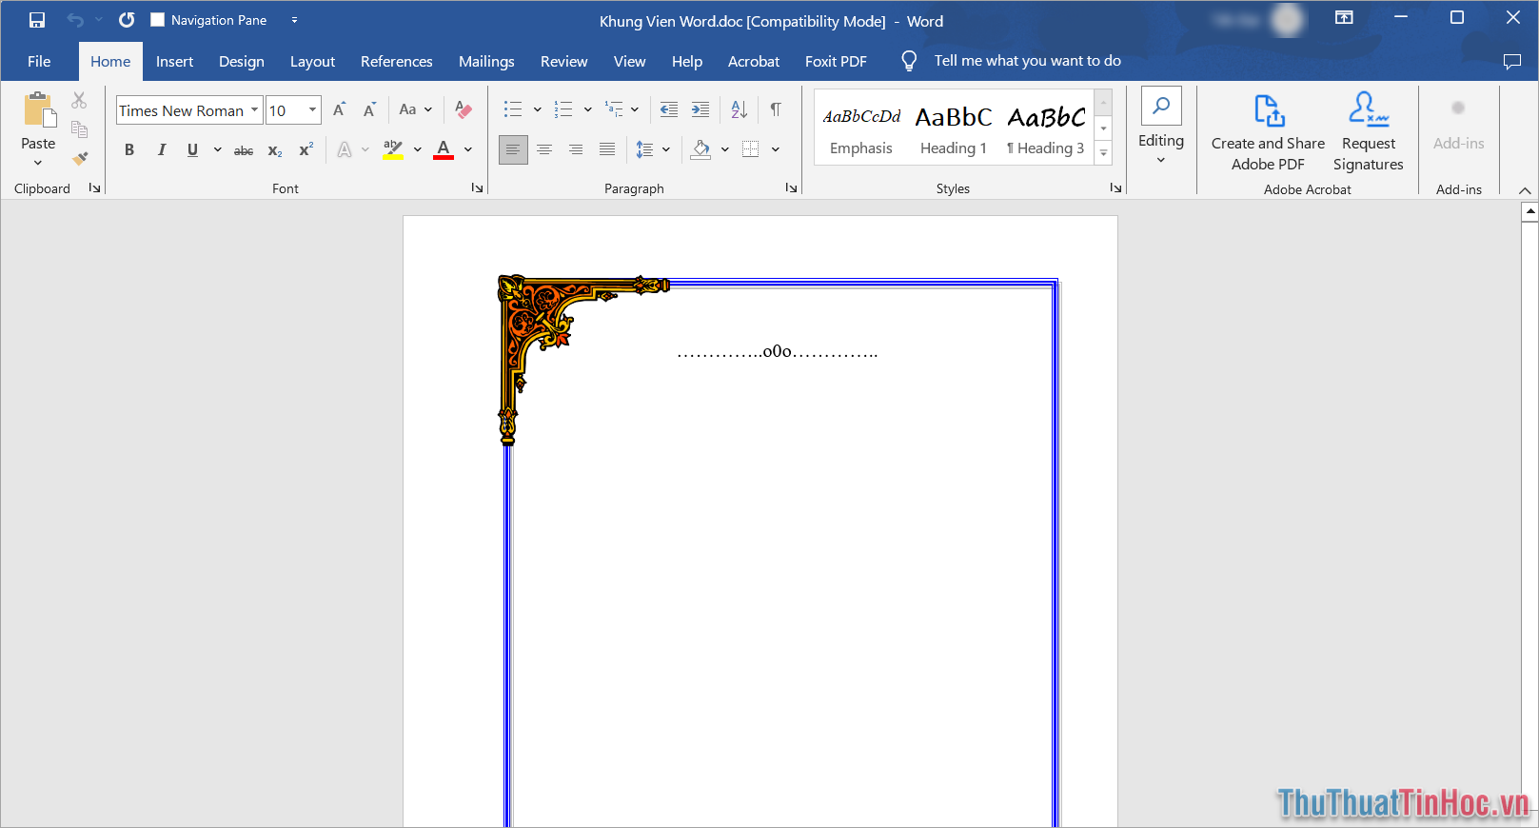Viewport: 1539px width, 828px height.
Task: Open the File menu
Action: coord(39,61)
